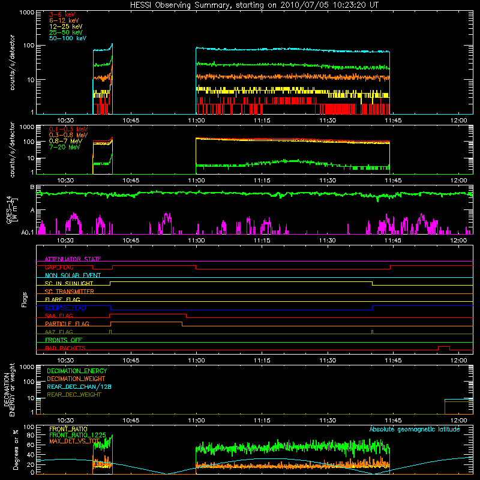Click the 0.3-0.8 MeV legend label
Viewport: 480px width, 480px height.
click(x=68, y=135)
